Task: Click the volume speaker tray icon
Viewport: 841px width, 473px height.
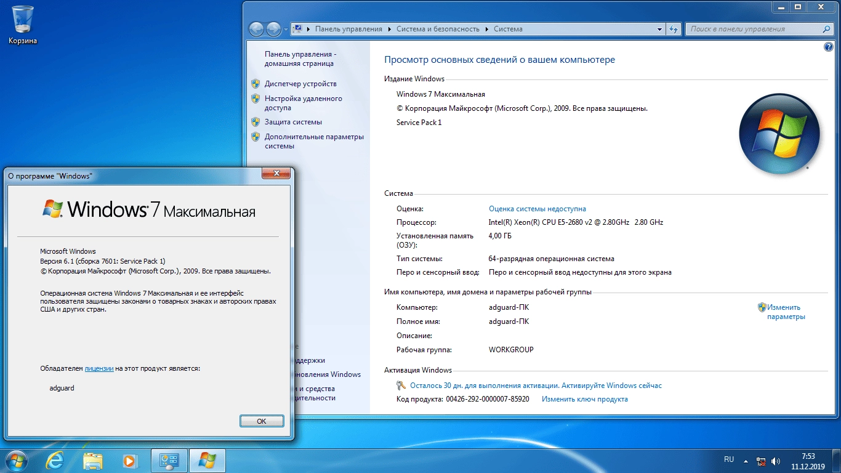Action: click(x=776, y=461)
